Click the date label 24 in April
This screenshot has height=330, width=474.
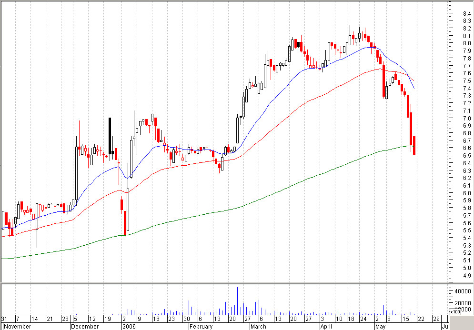click(363, 319)
